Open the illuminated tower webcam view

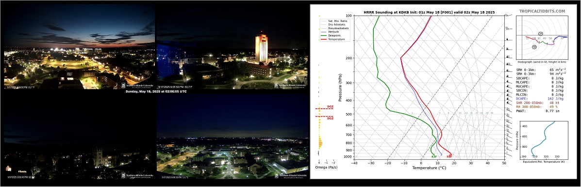tap(232, 47)
